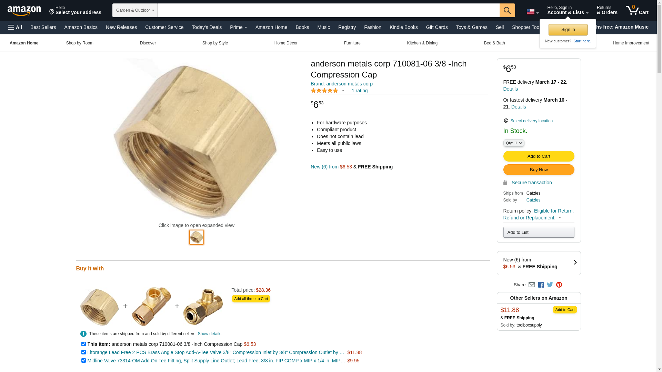The image size is (662, 372).
Task: Uncheck the Midline Valve tee fitting checkbox
Action: (83, 361)
